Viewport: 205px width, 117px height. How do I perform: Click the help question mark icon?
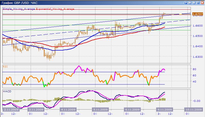[186, 3]
